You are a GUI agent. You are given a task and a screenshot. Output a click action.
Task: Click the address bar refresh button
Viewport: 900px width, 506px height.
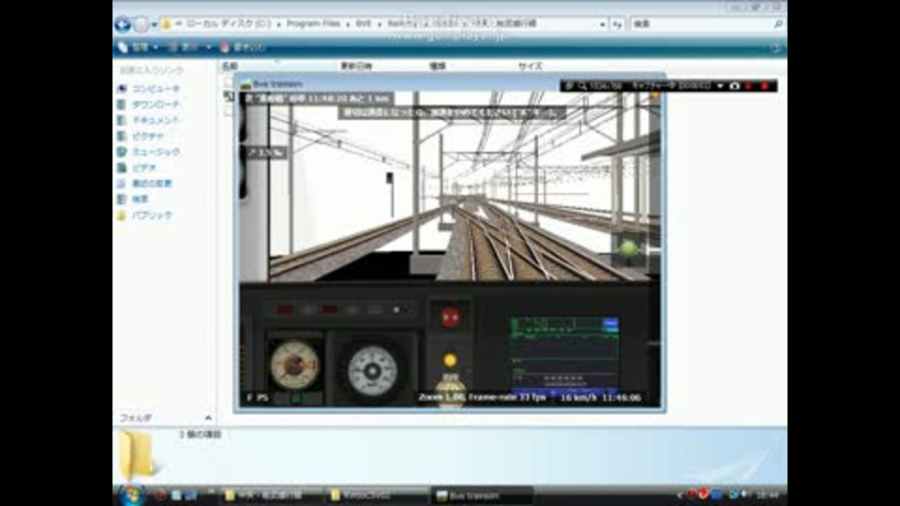[617, 24]
